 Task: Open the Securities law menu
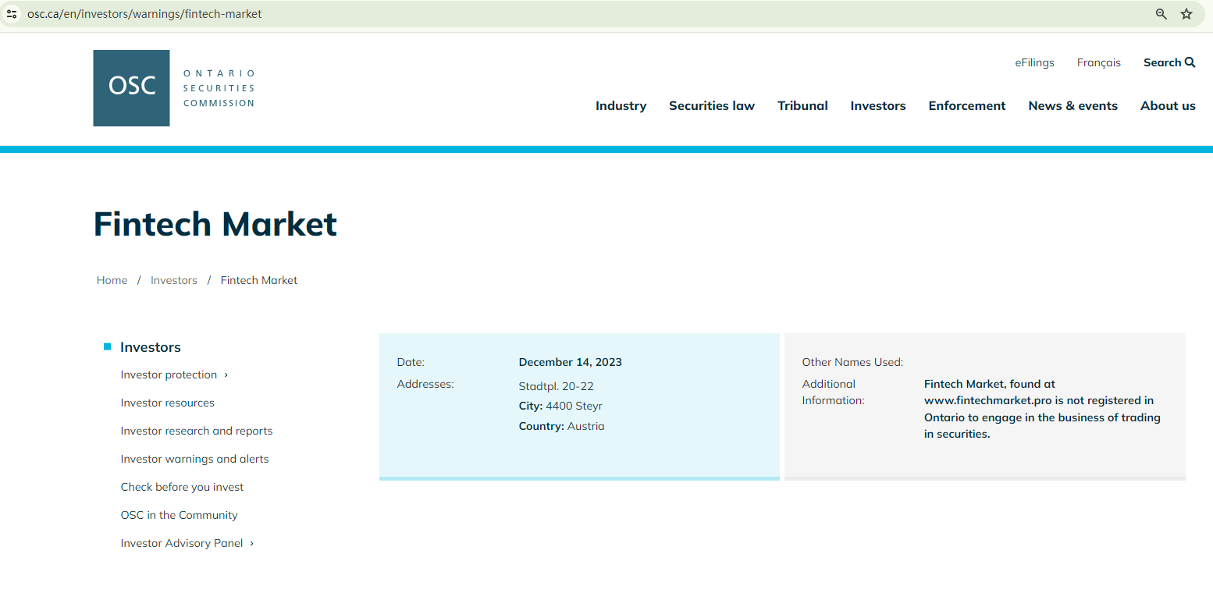[x=712, y=106]
